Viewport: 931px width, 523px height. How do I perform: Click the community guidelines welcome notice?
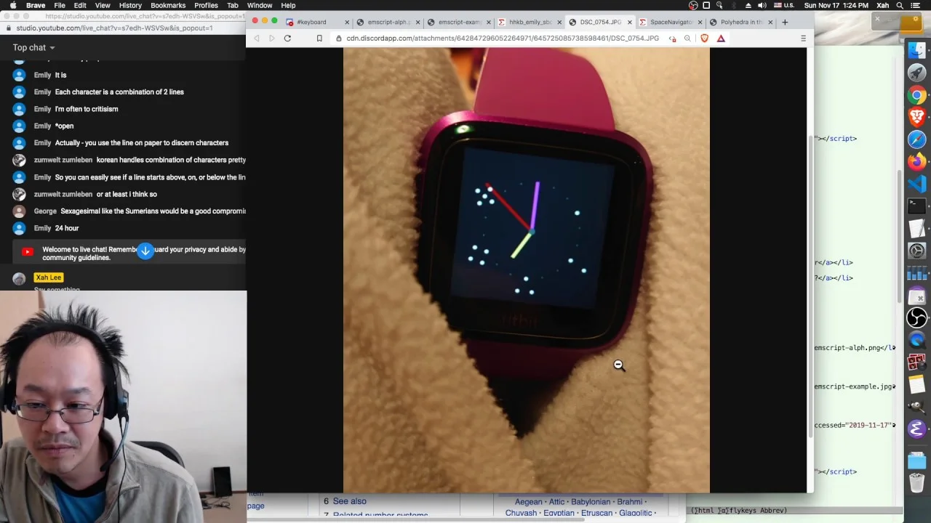click(x=131, y=253)
